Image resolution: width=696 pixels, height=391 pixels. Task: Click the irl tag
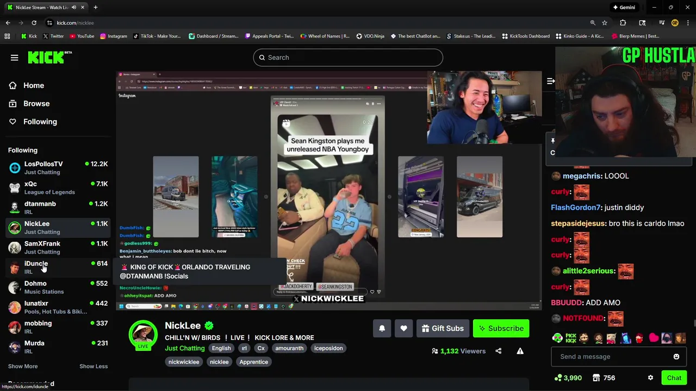pos(244,348)
